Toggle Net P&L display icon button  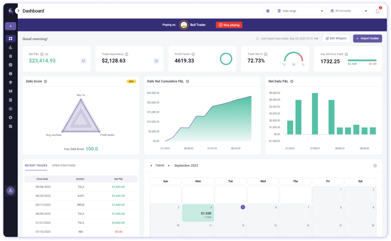pyautogui.click(x=84, y=61)
